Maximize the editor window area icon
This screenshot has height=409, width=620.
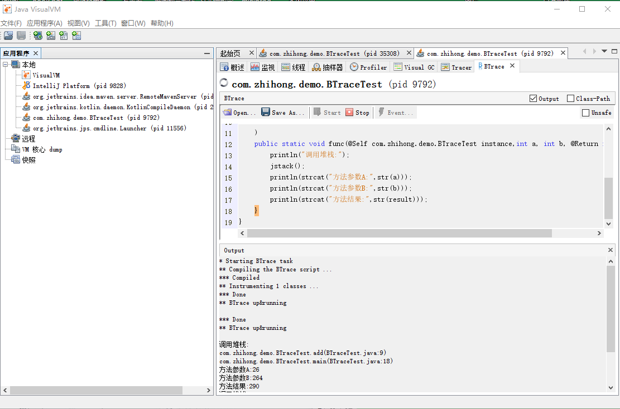[x=614, y=51]
